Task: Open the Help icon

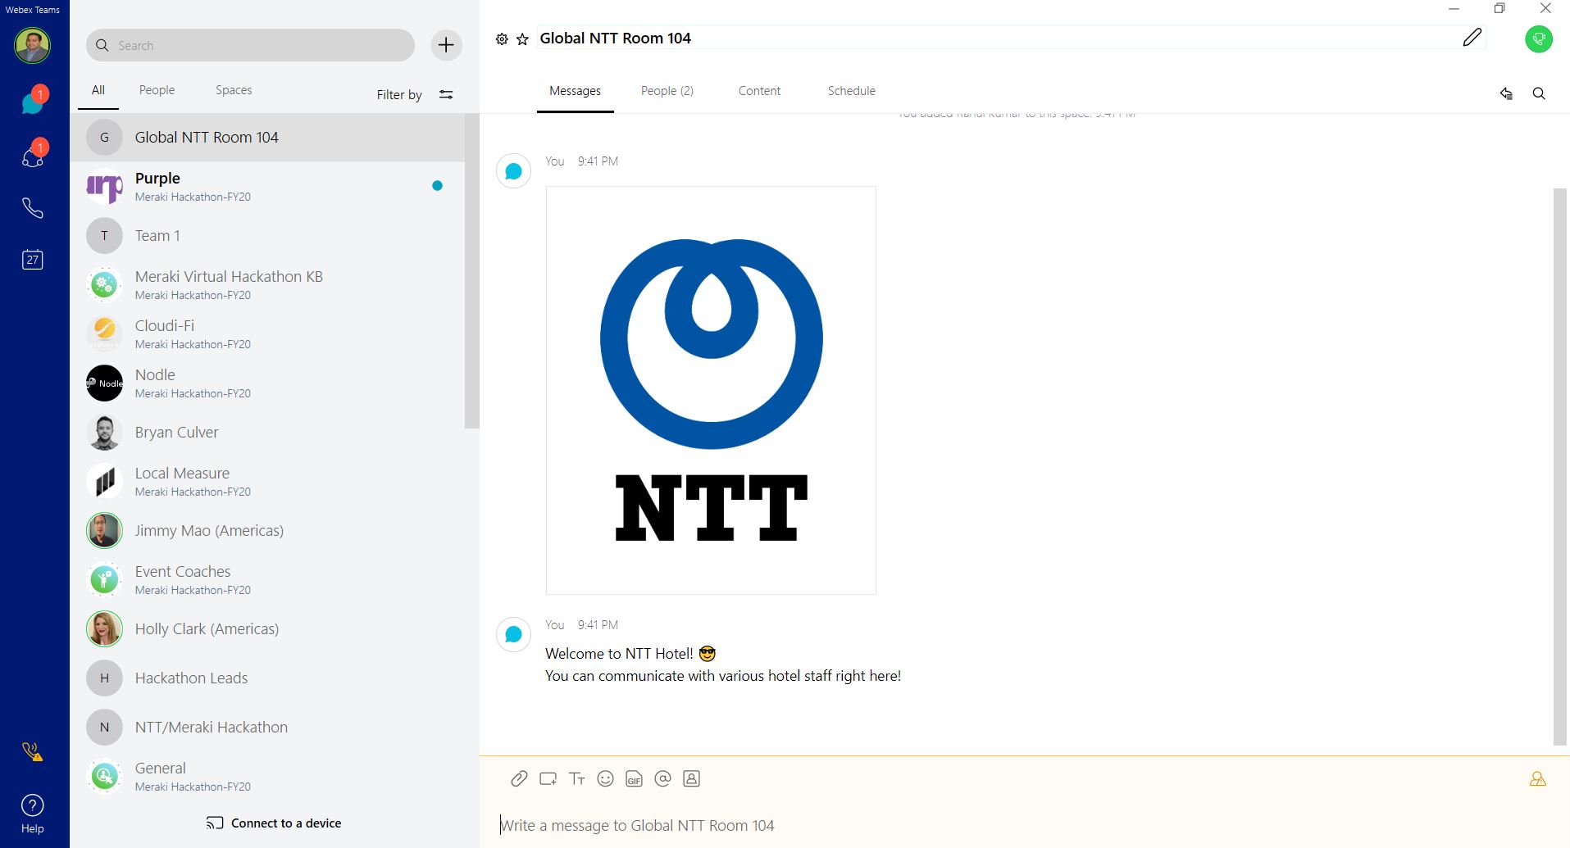Action: [x=33, y=814]
